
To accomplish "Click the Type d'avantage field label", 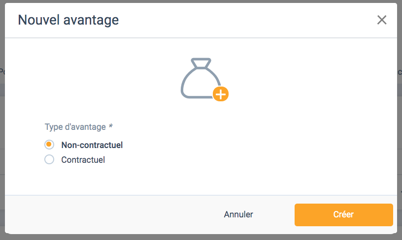I will pos(75,127).
